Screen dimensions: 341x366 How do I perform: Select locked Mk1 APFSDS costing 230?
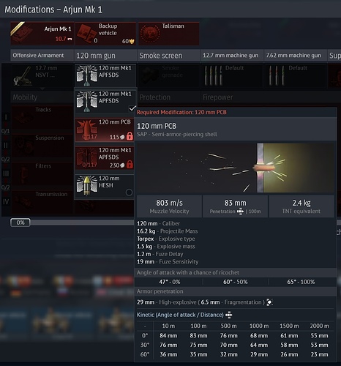(x=105, y=158)
